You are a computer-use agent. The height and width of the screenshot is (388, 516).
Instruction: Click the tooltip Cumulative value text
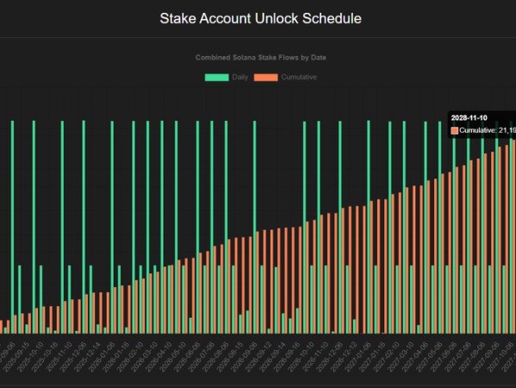click(488, 130)
